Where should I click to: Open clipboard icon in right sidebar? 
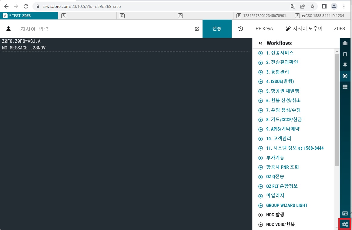click(x=345, y=54)
